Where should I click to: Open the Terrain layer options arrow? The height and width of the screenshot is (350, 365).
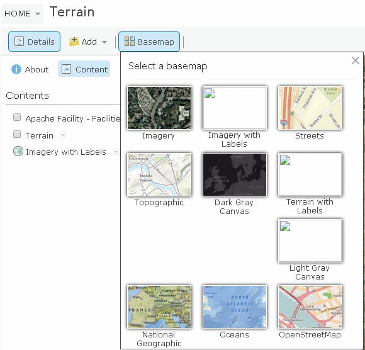[x=63, y=135]
